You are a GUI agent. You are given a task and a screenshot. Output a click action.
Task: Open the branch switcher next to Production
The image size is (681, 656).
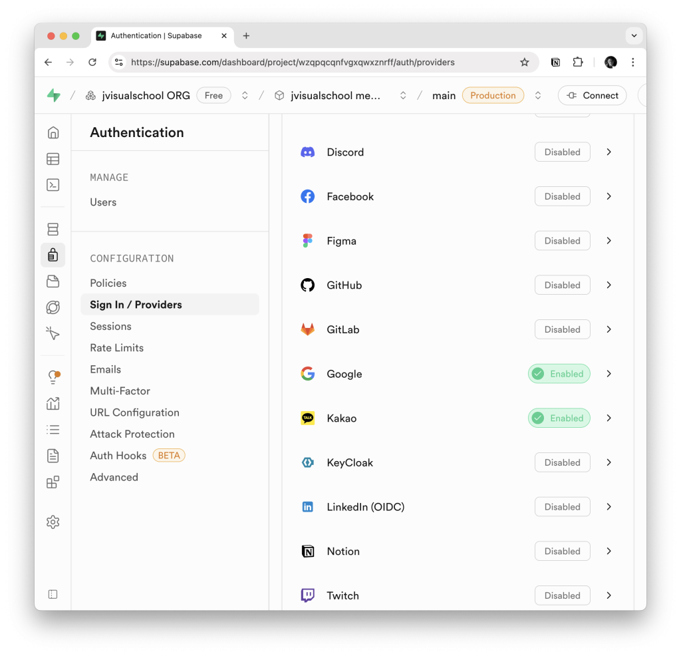[x=537, y=95]
